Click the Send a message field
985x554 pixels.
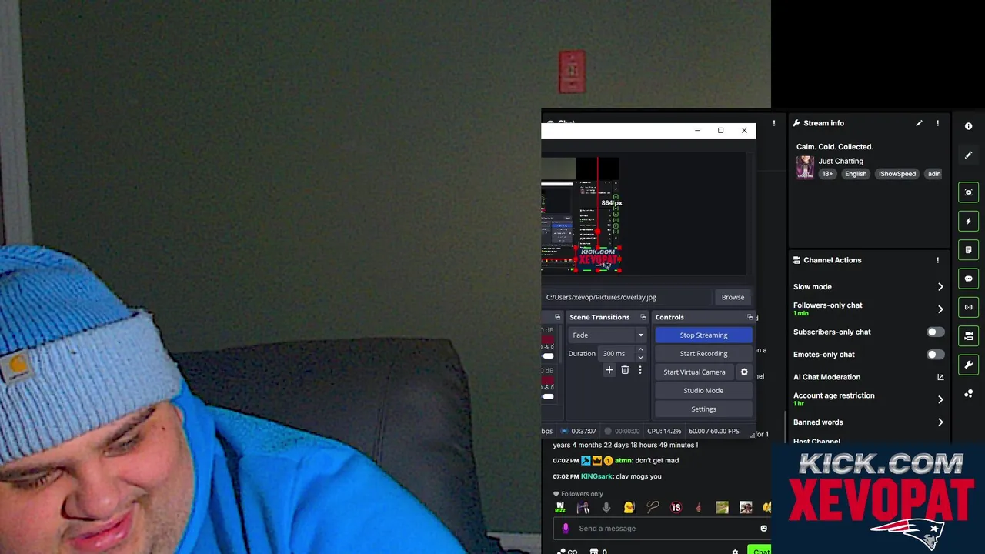pos(663,529)
